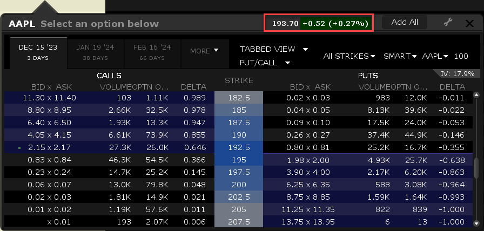Click call quote 8.80 x 8.95
The image size is (484, 231).
(x=49, y=110)
